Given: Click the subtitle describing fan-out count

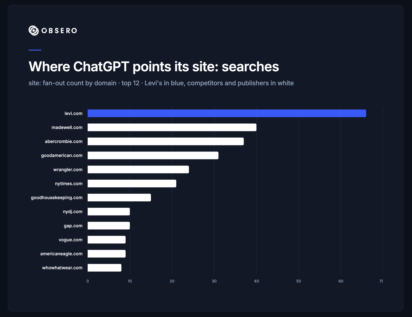Looking at the screenshot, I should point(161,83).
